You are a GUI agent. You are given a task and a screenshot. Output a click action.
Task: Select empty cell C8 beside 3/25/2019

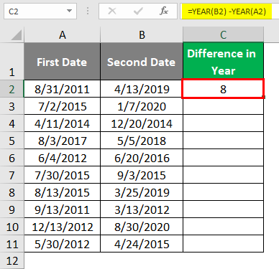click(223, 192)
